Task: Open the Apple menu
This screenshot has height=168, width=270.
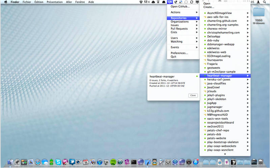Action: 6,2
